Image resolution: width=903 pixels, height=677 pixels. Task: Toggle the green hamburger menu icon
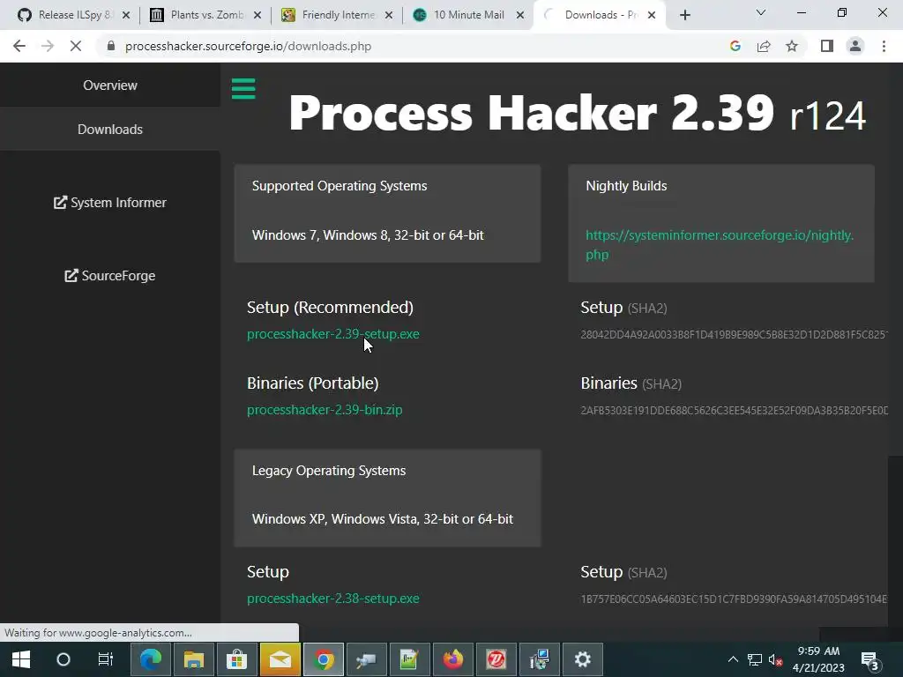tap(243, 89)
